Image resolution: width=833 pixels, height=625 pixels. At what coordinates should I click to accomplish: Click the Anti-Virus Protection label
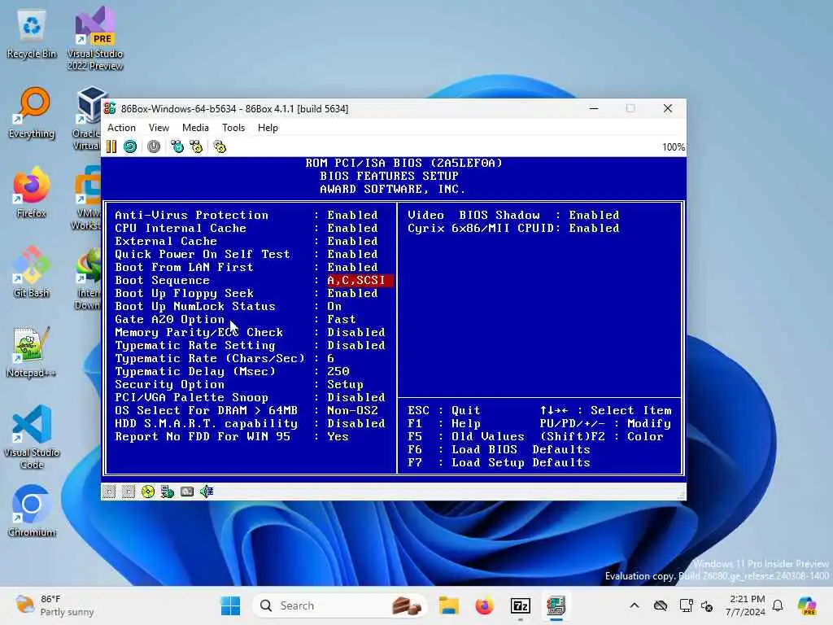point(192,215)
